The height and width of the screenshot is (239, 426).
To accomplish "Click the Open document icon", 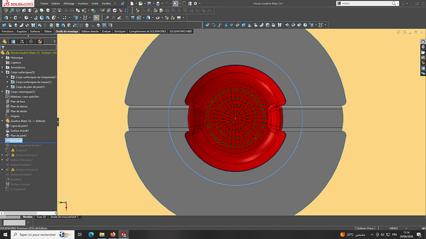I will pyautogui.click(x=141, y=4).
